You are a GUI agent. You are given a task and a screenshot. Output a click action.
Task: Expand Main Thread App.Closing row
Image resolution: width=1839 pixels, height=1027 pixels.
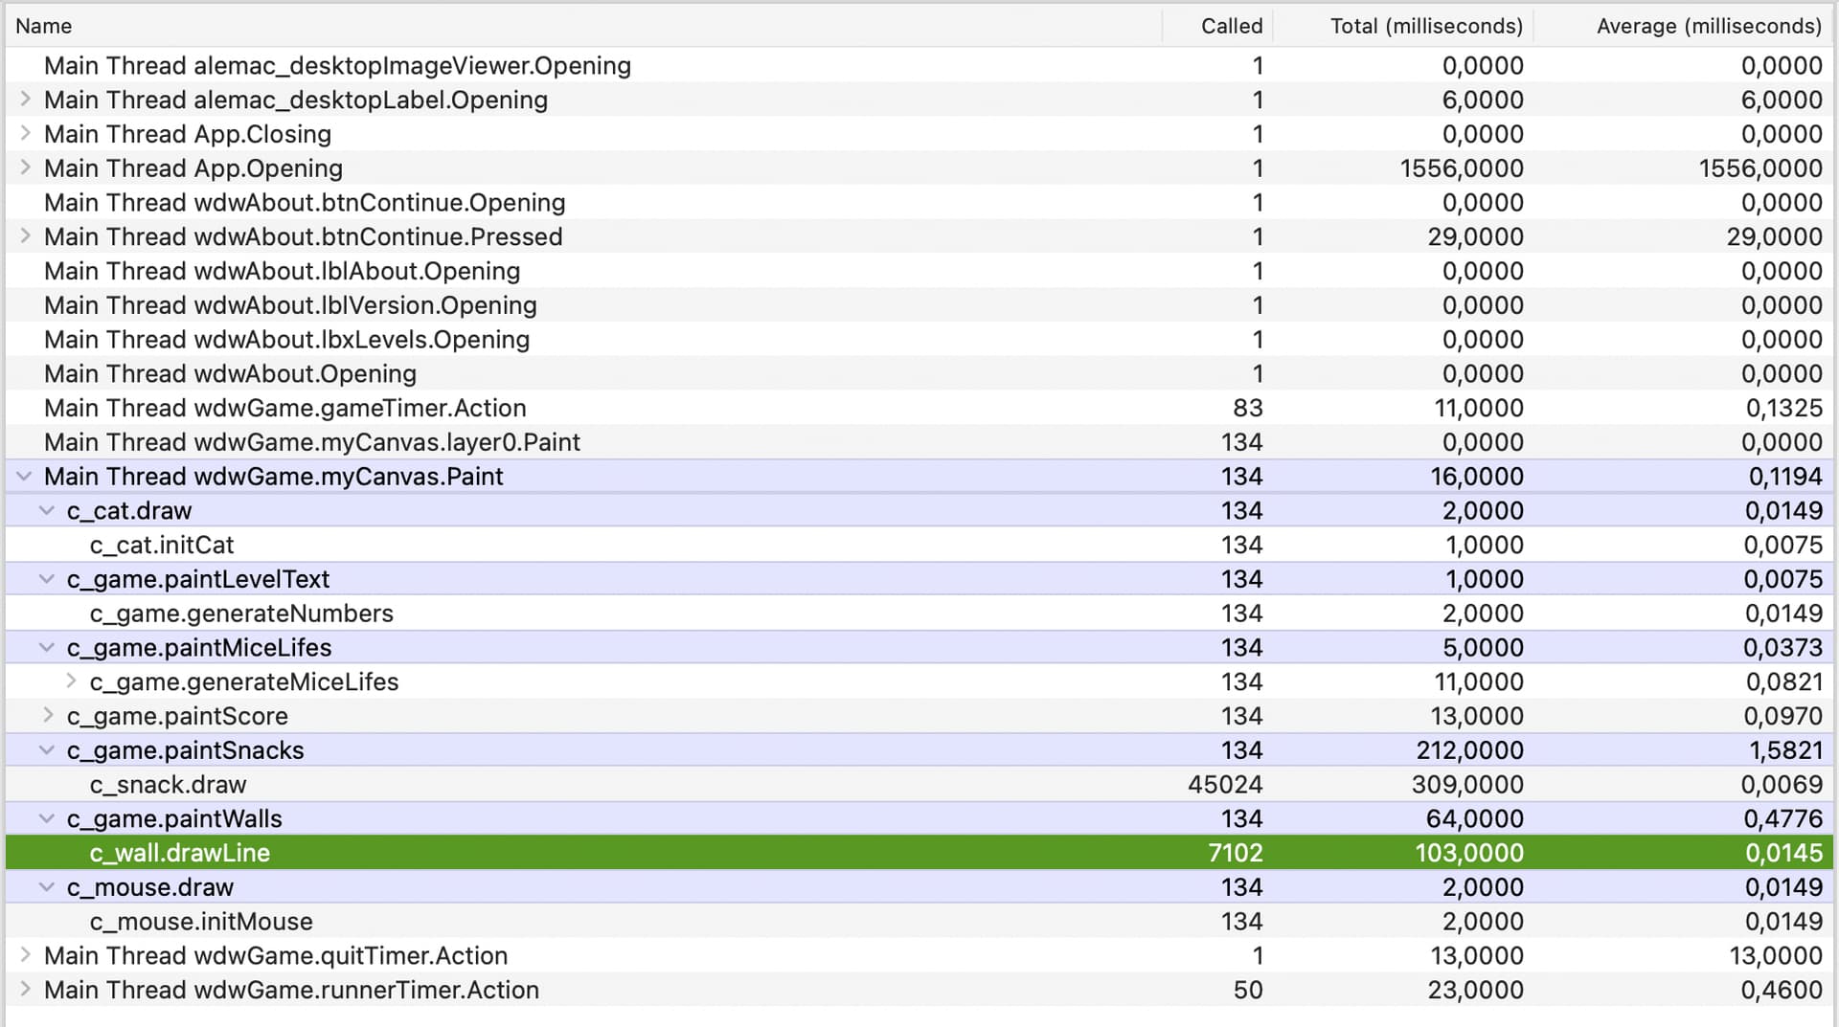pyautogui.click(x=26, y=134)
